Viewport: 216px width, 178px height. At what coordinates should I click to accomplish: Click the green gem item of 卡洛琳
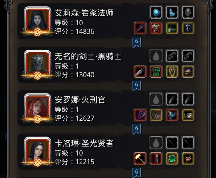click(x=172, y=158)
